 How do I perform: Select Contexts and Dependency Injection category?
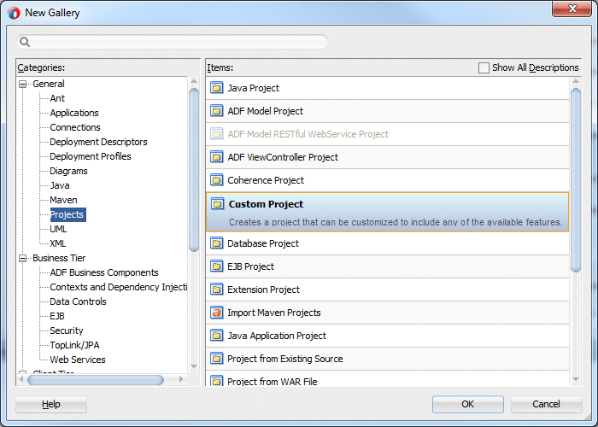[x=119, y=287]
